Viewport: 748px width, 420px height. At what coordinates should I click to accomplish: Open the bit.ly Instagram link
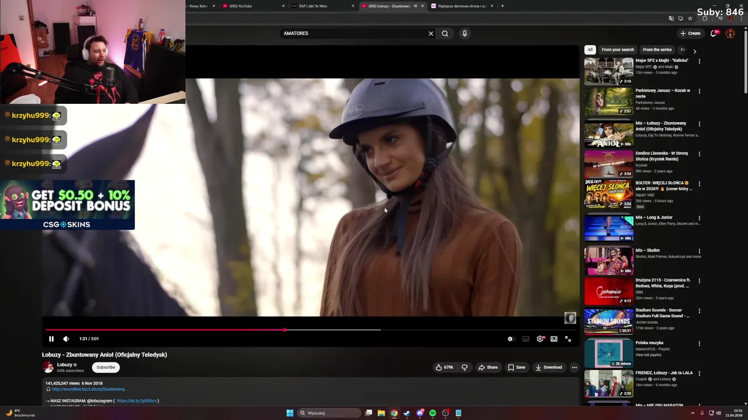(137, 401)
